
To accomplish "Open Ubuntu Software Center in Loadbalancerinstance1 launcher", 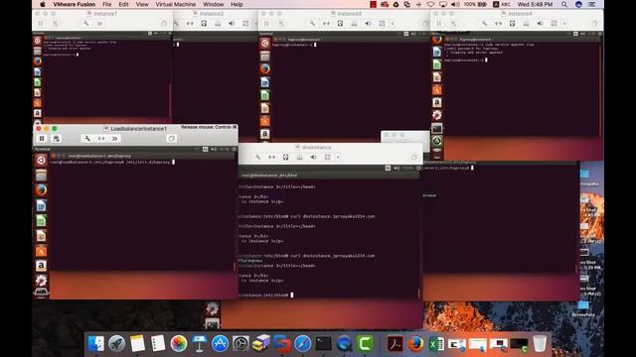I will point(41,251).
